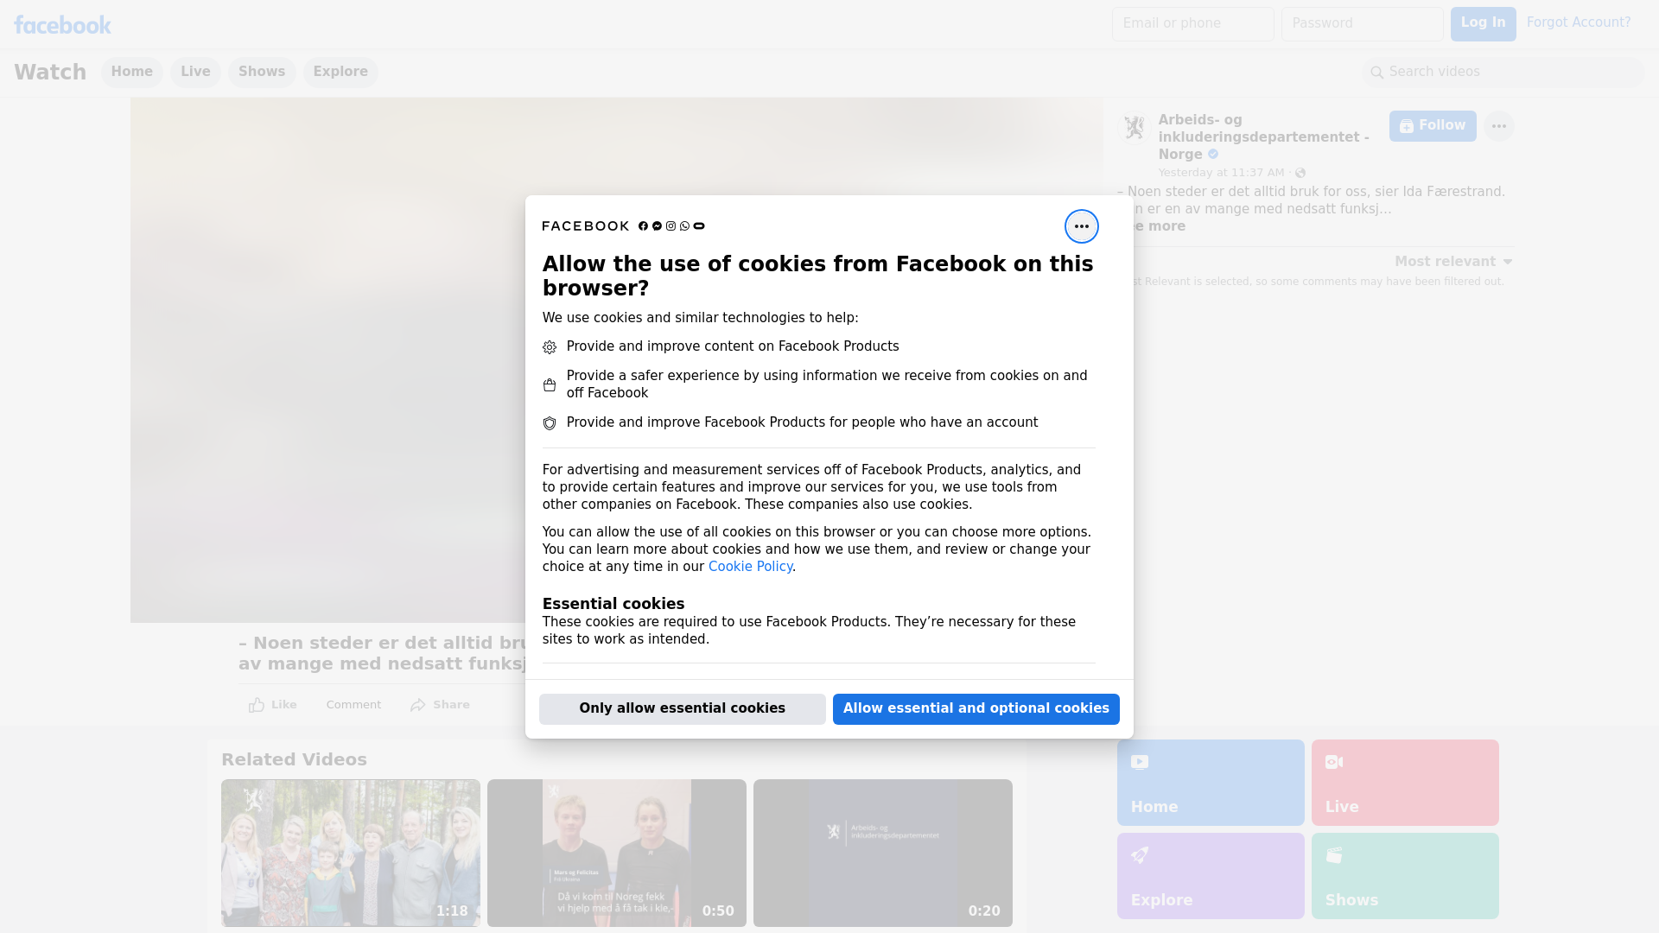Expand the Most relevant comments filter
Viewport: 1659px width, 933px height.
point(1453,262)
